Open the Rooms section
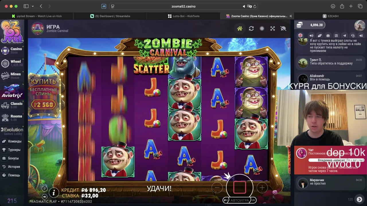The width and height of the screenshot is (367, 206). click(12, 118)
